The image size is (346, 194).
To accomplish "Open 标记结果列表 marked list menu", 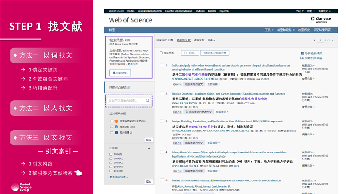I will click(322, 30).
